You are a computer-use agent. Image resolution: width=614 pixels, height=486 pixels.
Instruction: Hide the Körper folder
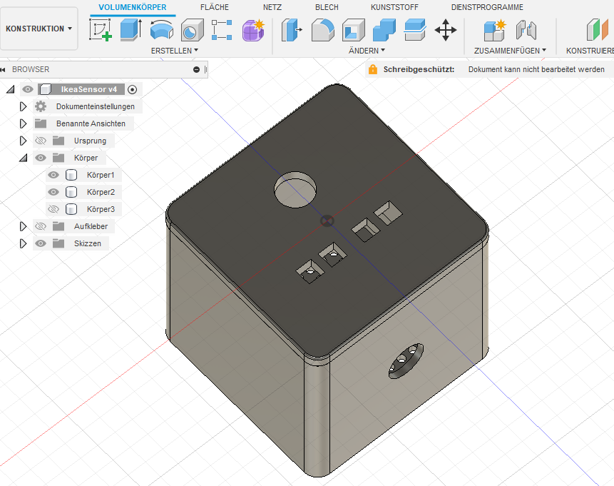click(41, 158)
